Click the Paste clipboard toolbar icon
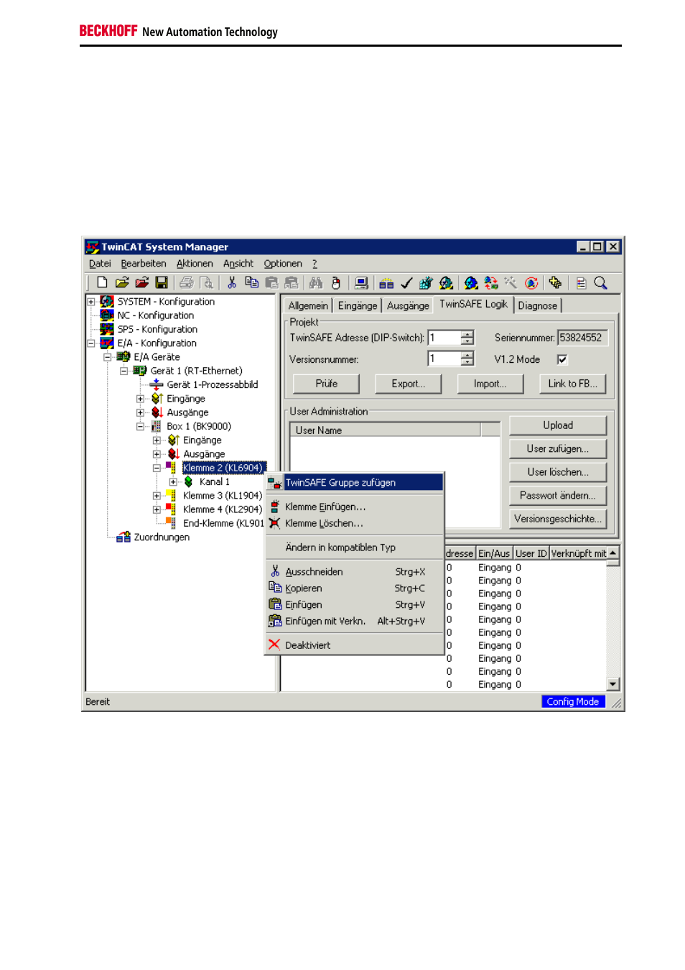Image resolution: width=685 pixels, height=970 pixels. (271, 282)
